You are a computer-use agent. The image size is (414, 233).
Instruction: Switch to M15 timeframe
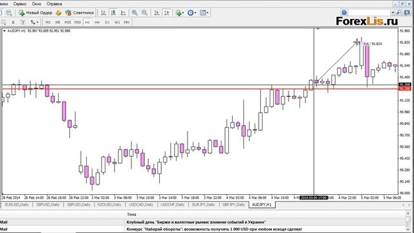click(67, 23)
